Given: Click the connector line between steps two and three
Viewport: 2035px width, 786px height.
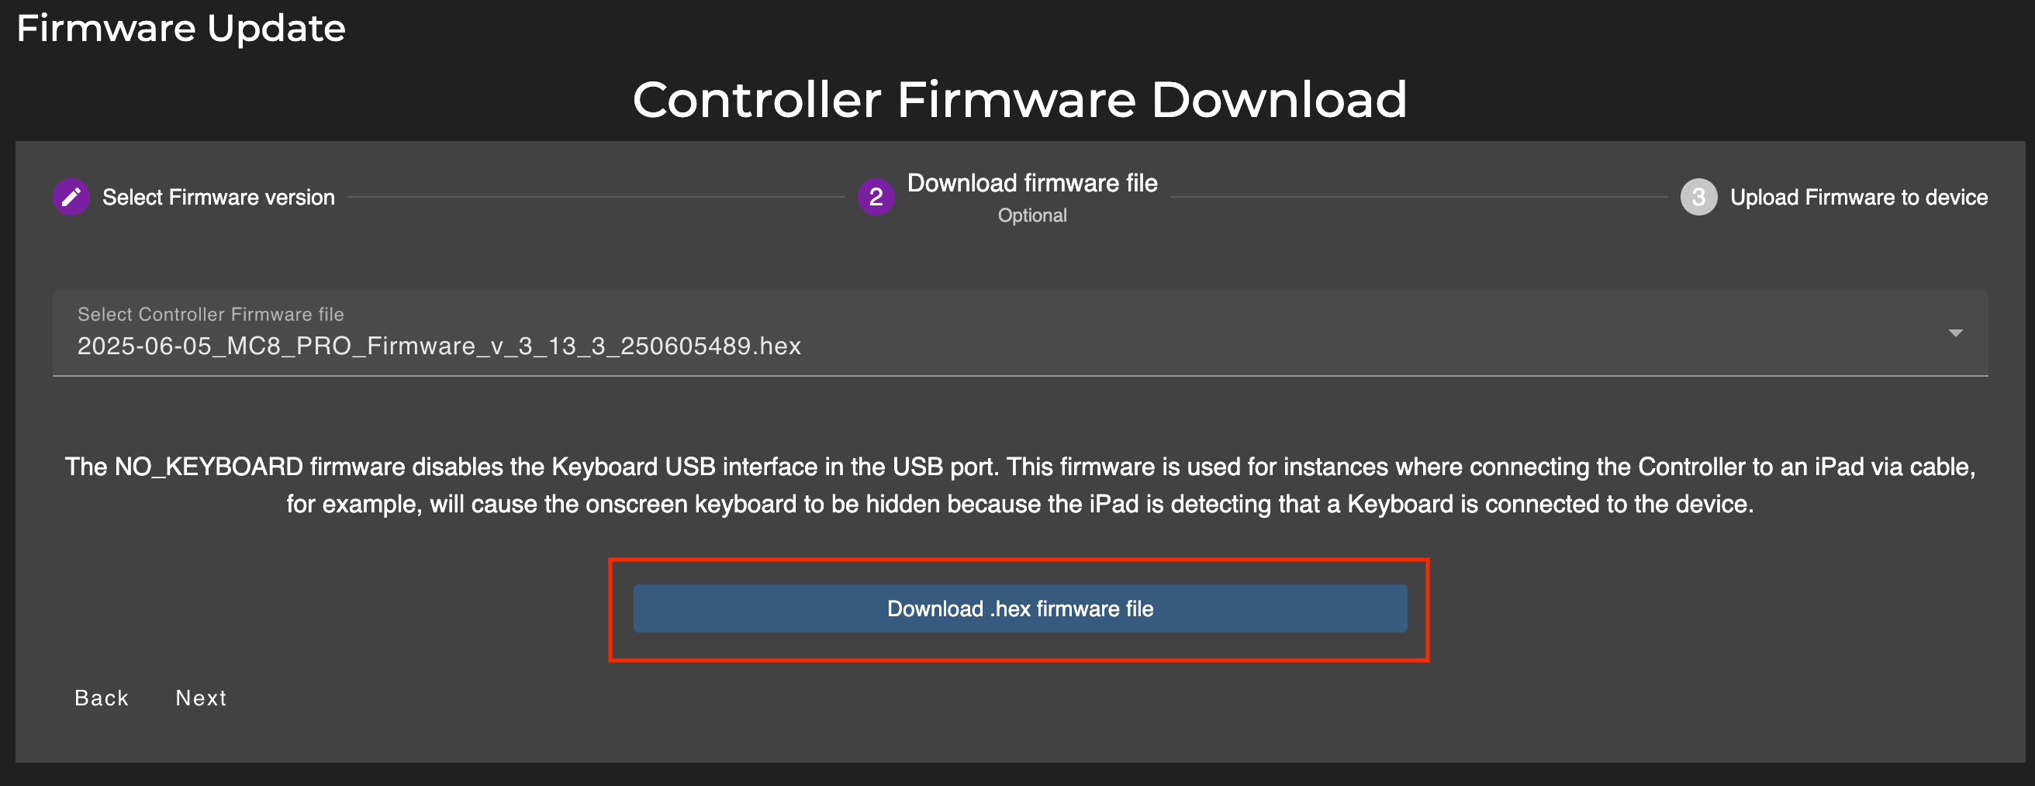Looking at the screenshot, I should (x=1418, y=197).
